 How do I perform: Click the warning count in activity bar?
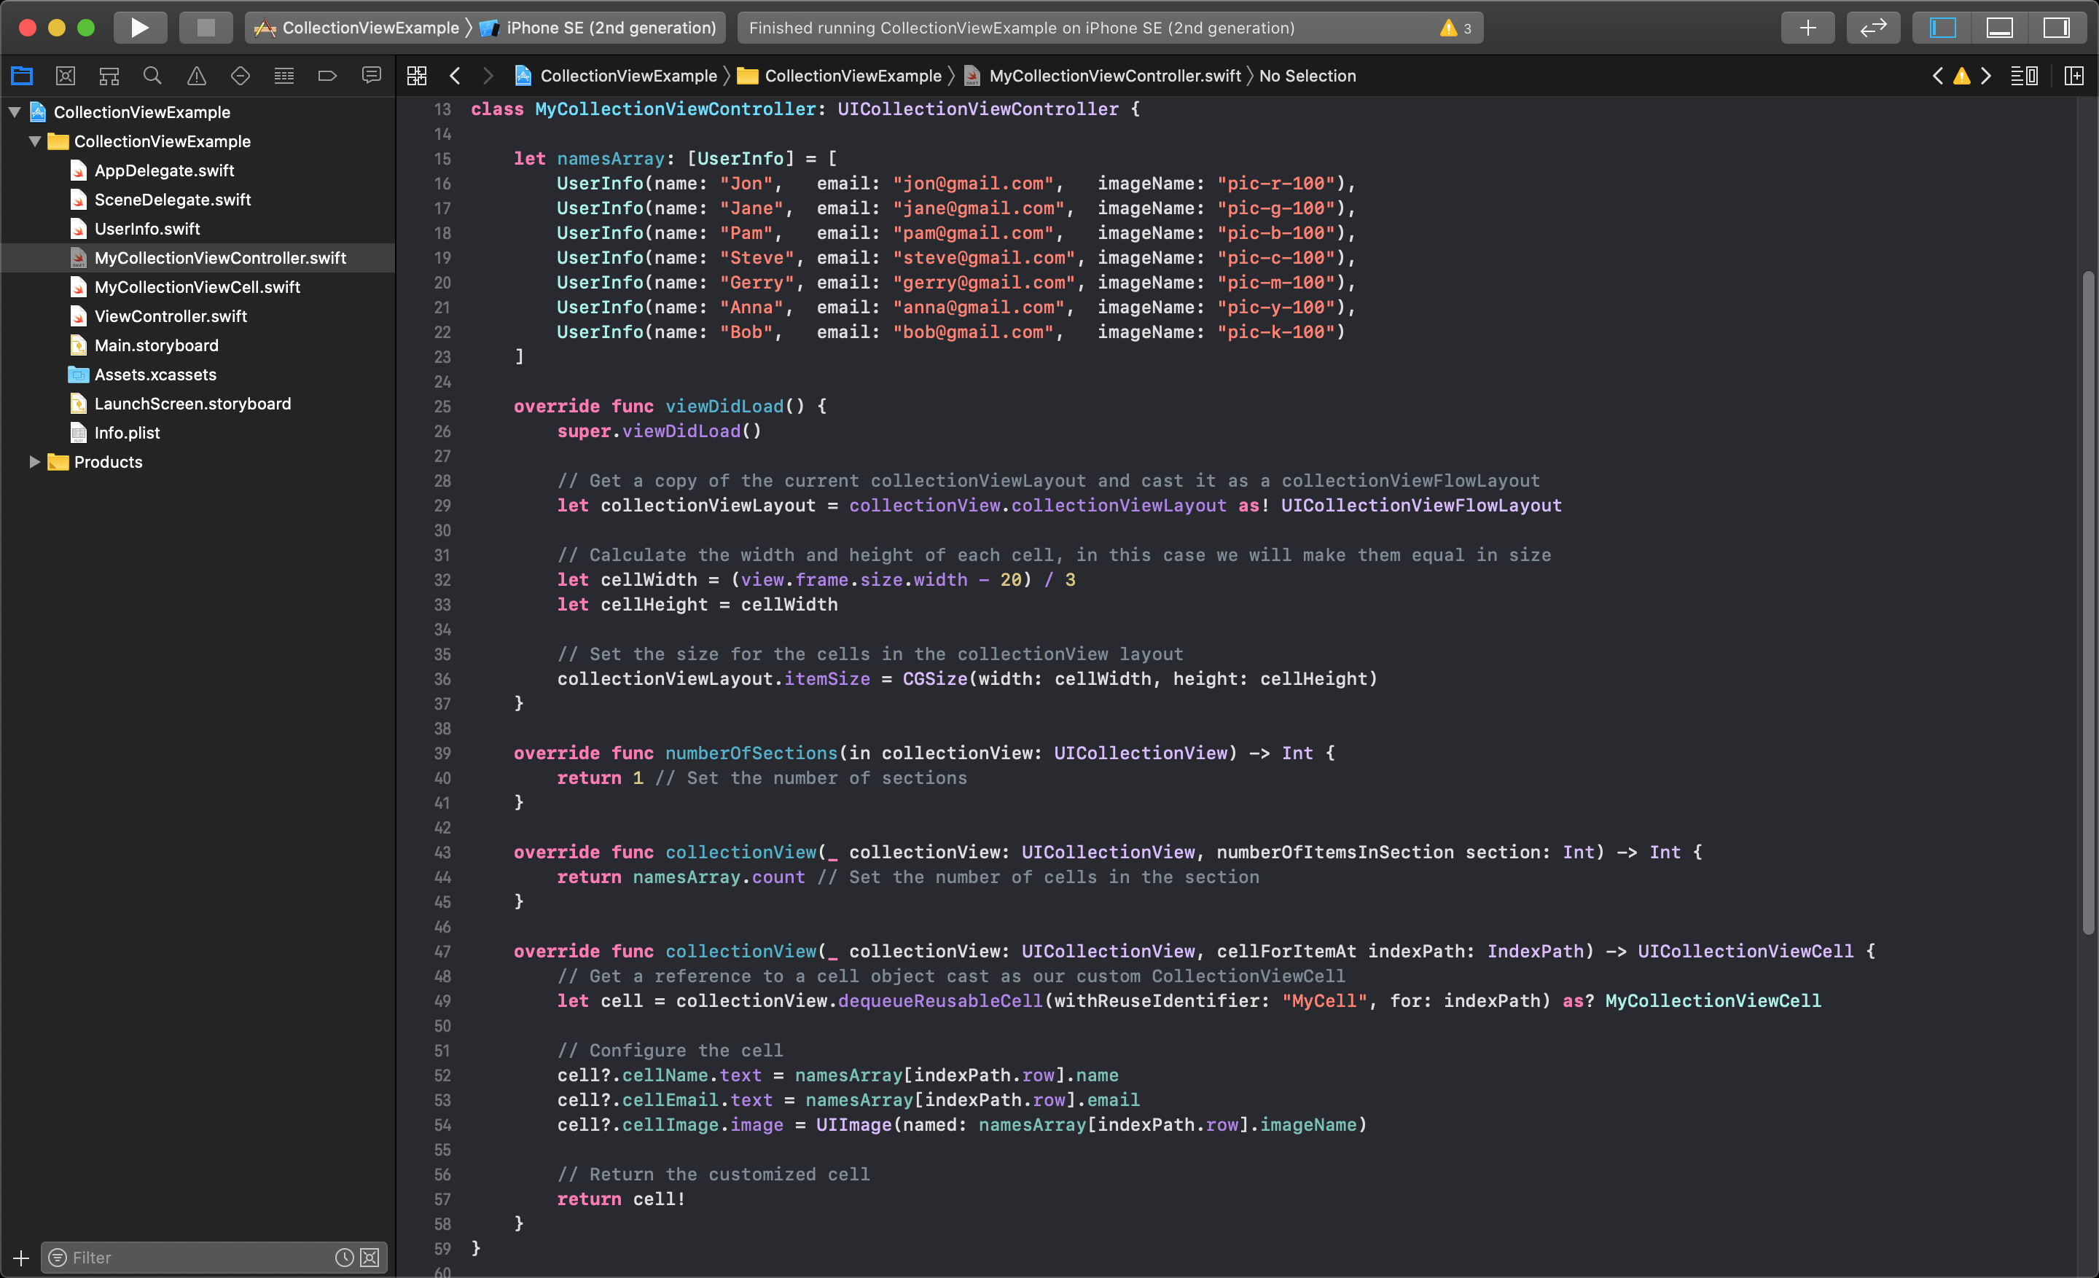(x=1456, y=28)
